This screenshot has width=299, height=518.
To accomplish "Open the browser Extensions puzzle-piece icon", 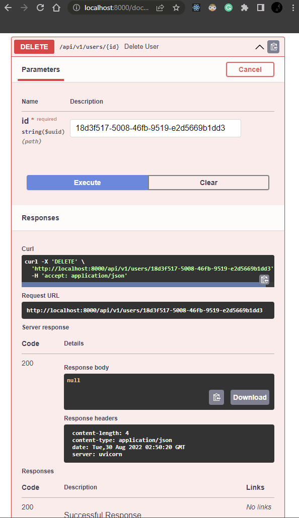I will point(245,8).
